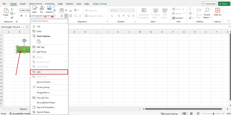Click the Clear eraser icon
The image size is (231, 115).
(190, 18)
